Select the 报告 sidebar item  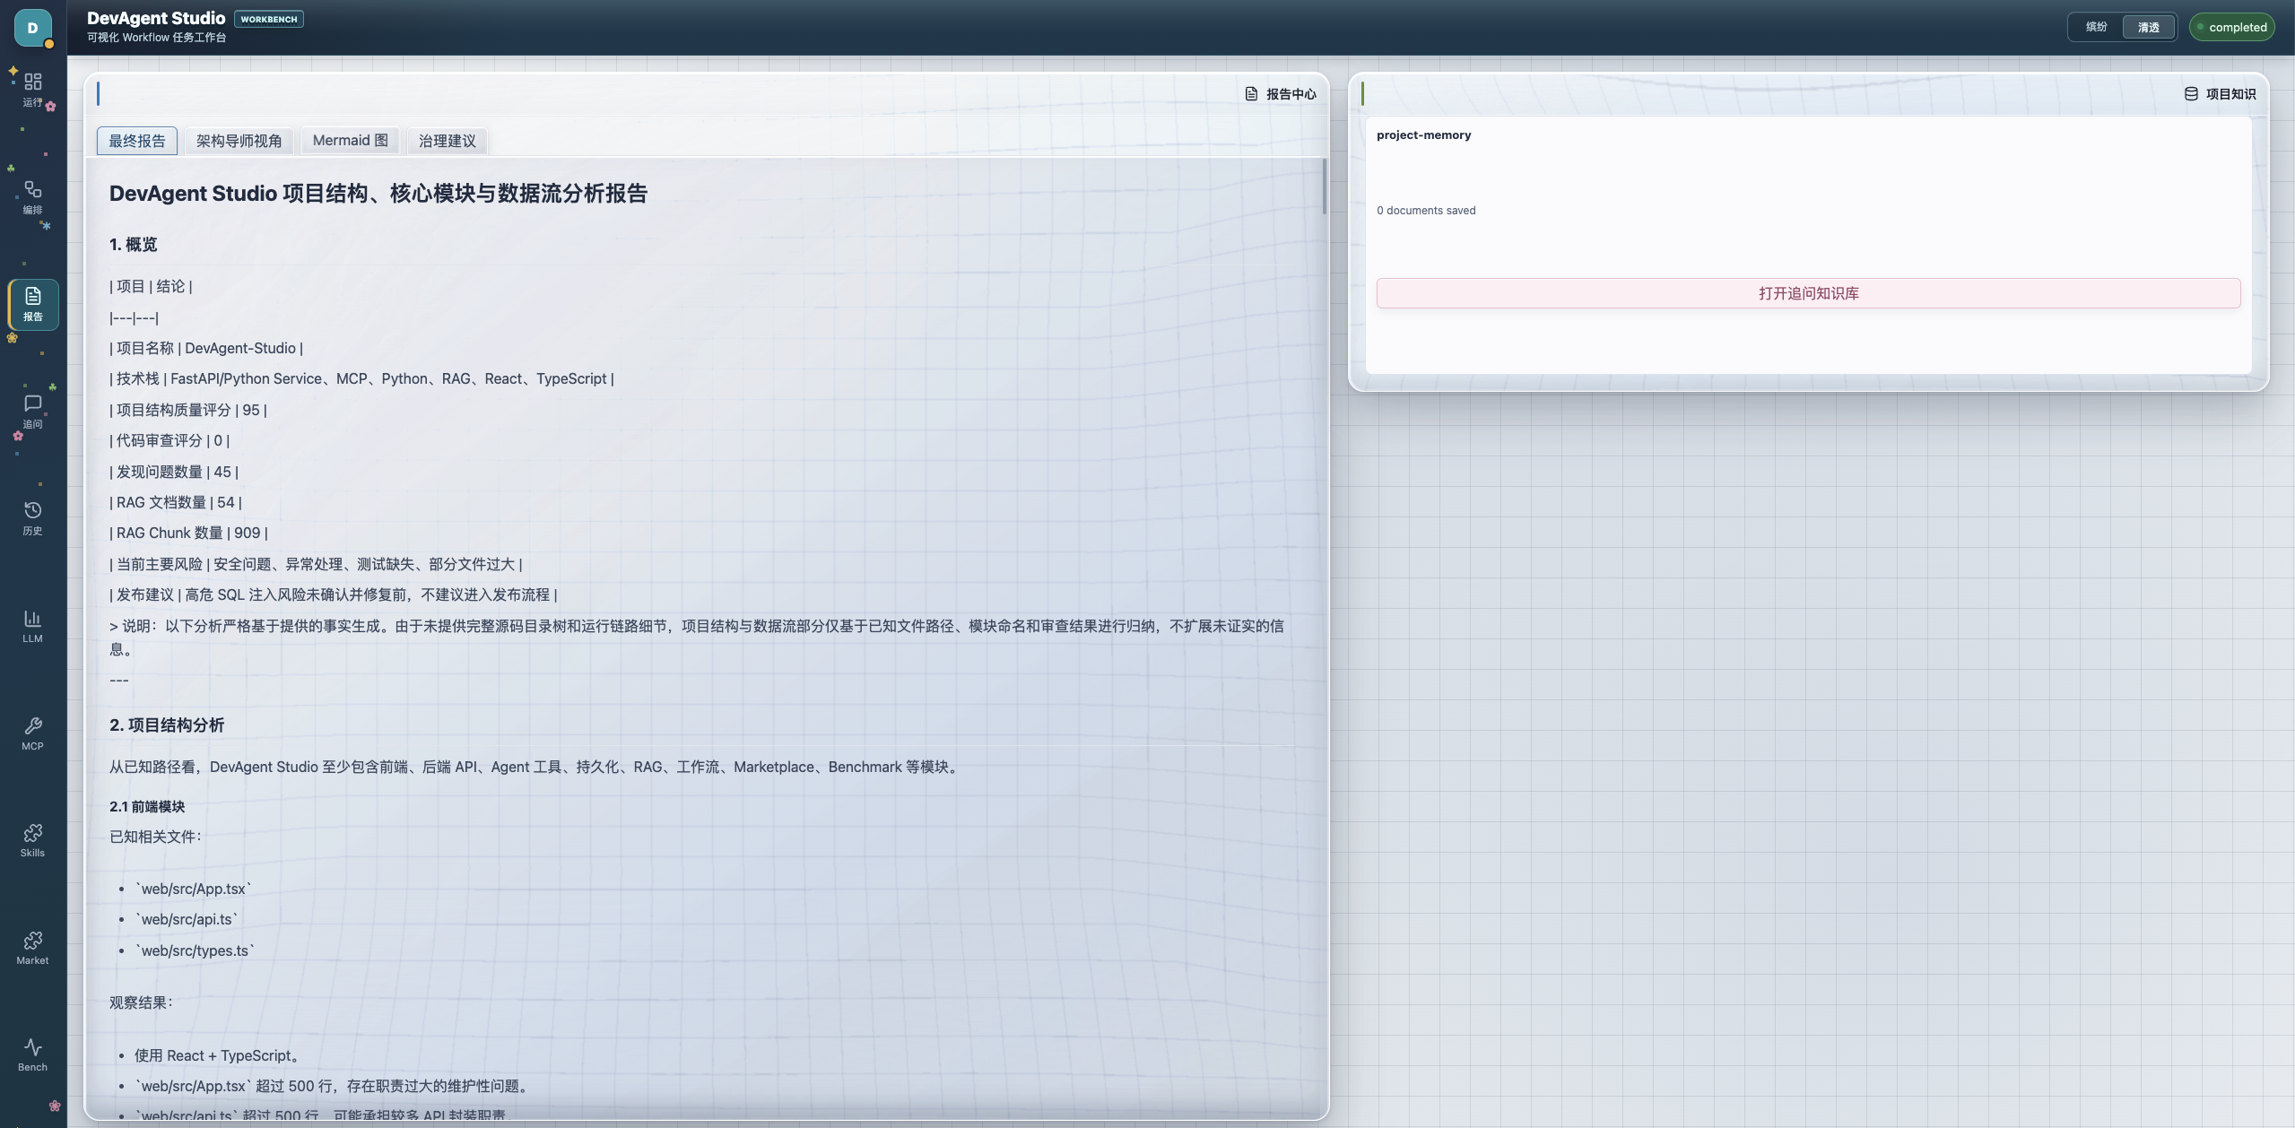[33, 305]
